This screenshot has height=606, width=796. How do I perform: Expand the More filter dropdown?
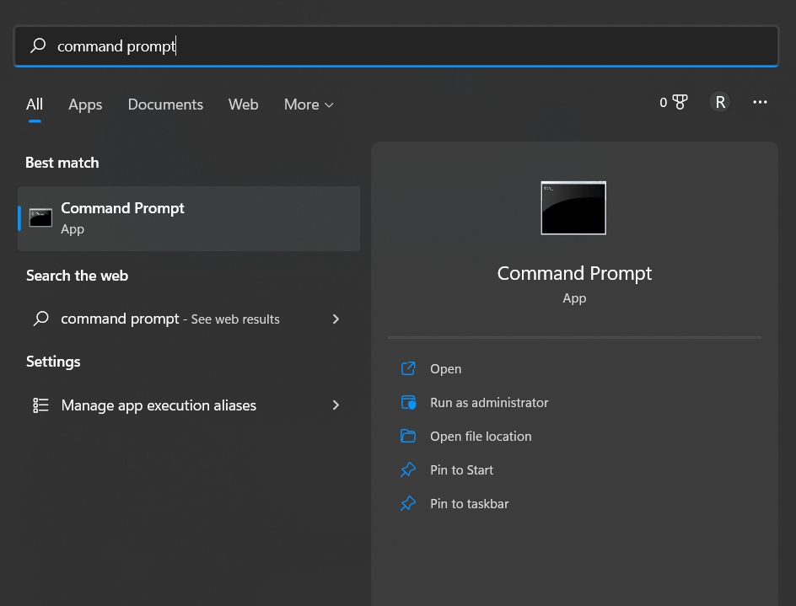click(x=309, y=105)
